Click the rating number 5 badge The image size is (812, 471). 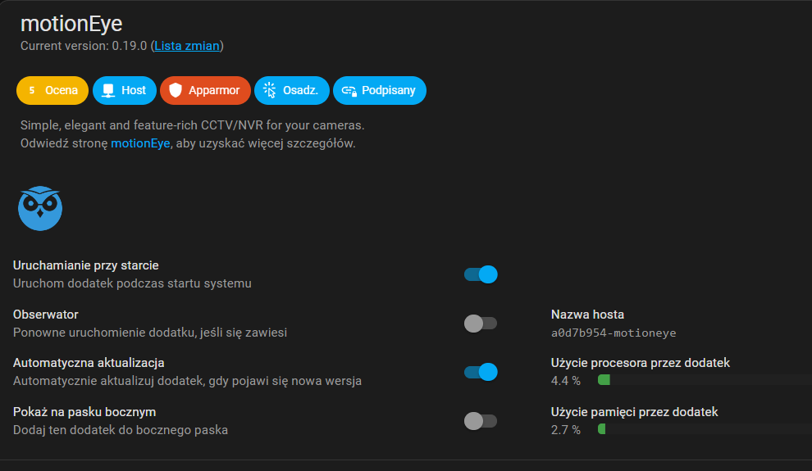[x=32, y=90]
